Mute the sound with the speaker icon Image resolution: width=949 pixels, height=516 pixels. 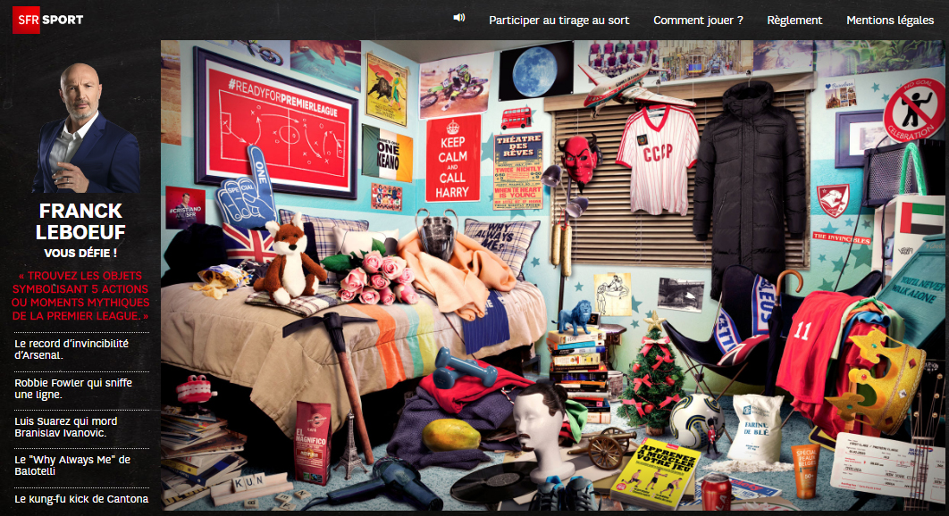click(x=459, y=18)
